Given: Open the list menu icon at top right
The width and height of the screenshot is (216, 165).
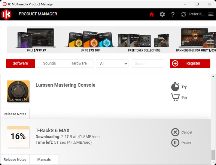Looking at the screenshot, I should tap(211, 14).
